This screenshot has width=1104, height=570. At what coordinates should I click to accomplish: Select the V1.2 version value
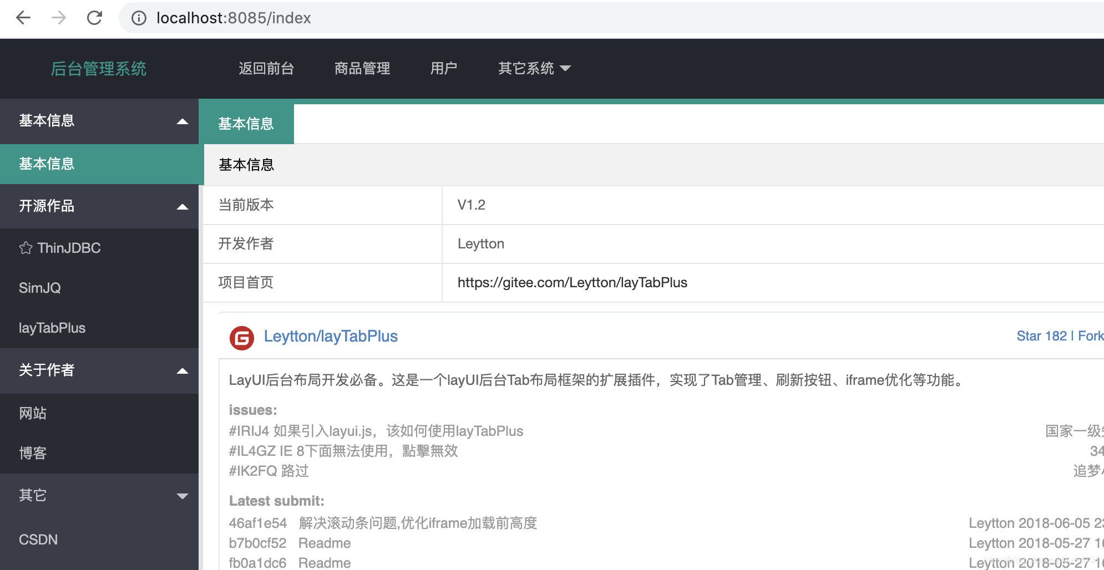[472, 205]
